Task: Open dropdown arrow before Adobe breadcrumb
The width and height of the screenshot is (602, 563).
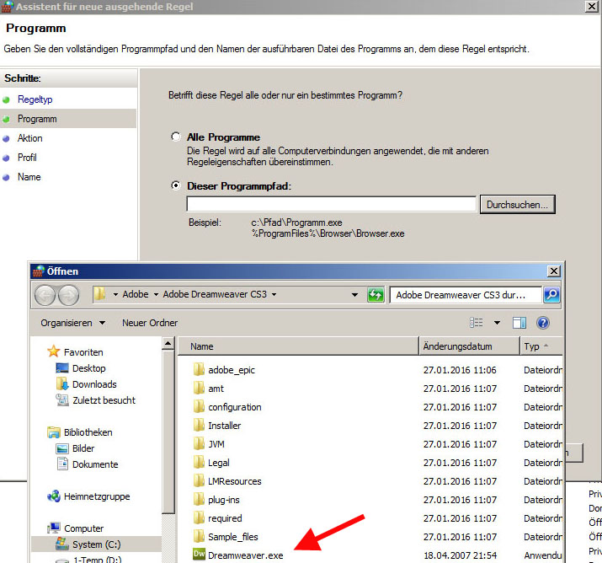Action: click(x=115, y=294)
